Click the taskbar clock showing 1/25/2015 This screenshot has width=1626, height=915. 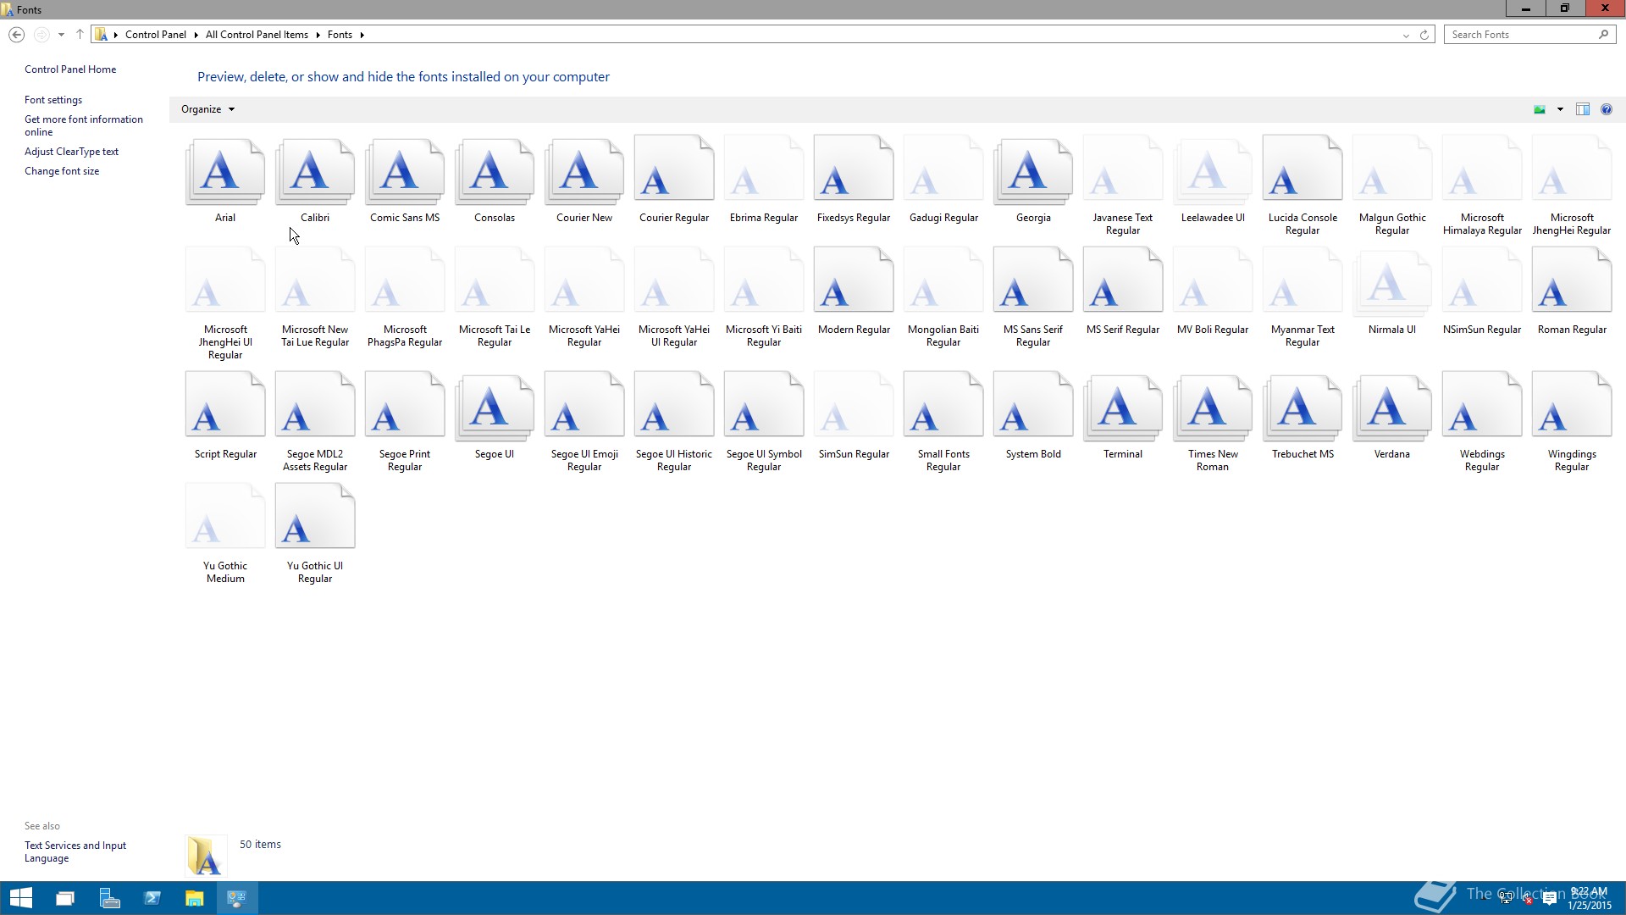point(1589,898)
